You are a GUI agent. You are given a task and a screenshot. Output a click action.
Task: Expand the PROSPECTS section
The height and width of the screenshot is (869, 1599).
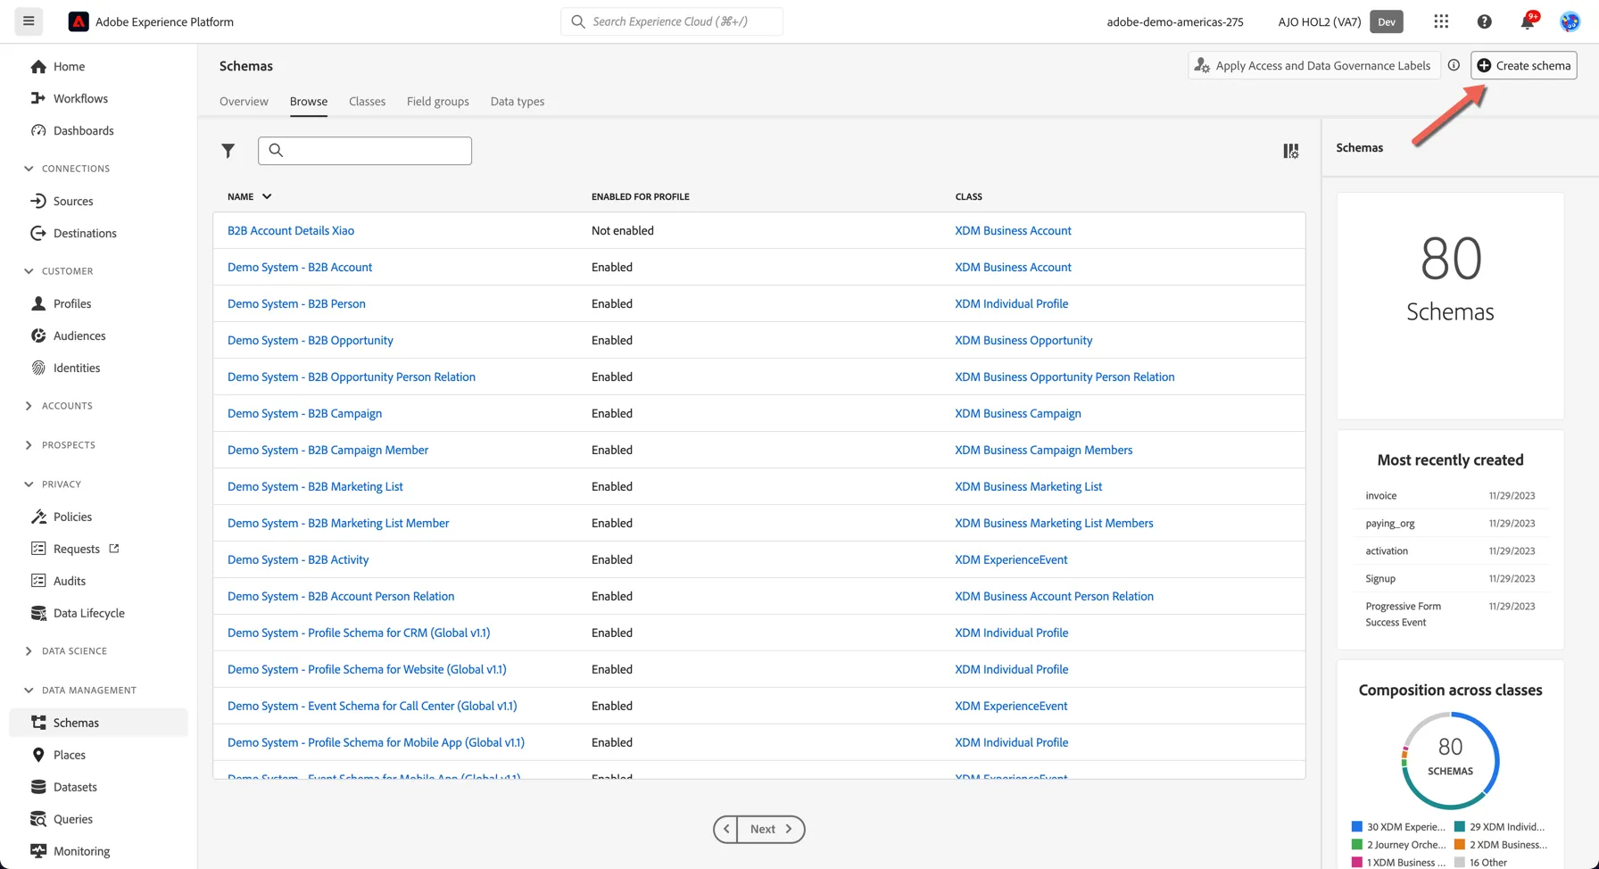tap(29, 445)
